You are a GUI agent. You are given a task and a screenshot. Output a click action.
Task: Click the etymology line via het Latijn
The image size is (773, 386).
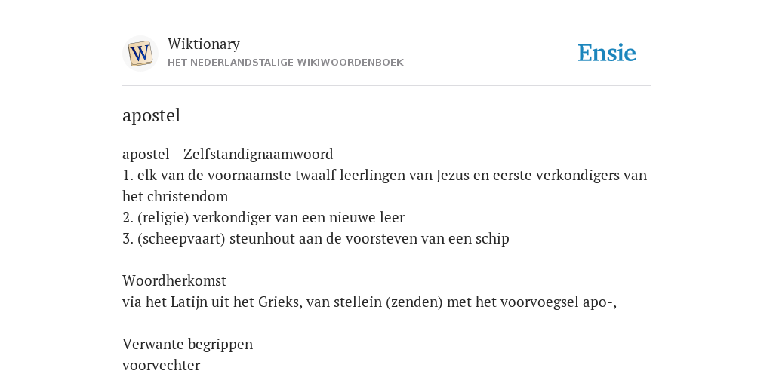[369, 302]
